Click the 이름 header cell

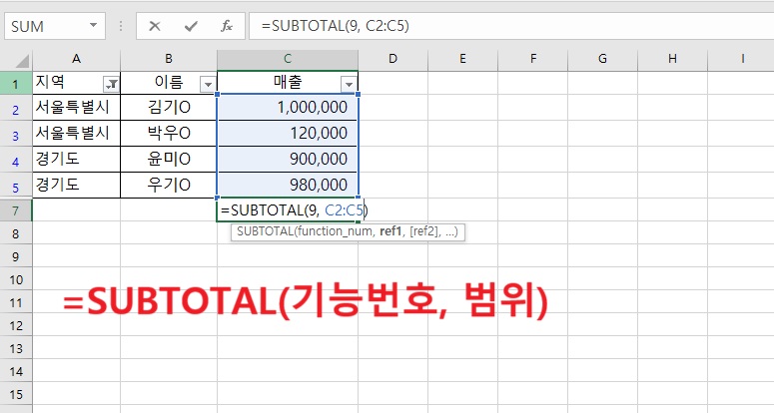[x=169, y=83]
